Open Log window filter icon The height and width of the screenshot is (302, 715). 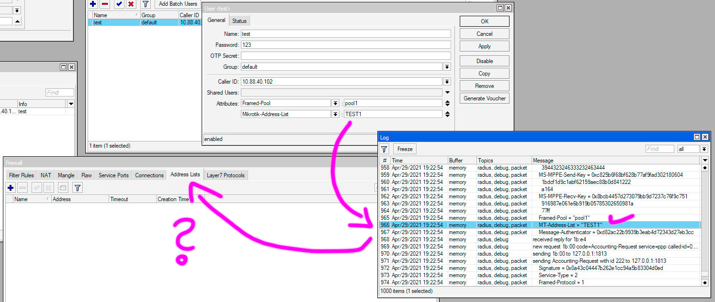385,149
